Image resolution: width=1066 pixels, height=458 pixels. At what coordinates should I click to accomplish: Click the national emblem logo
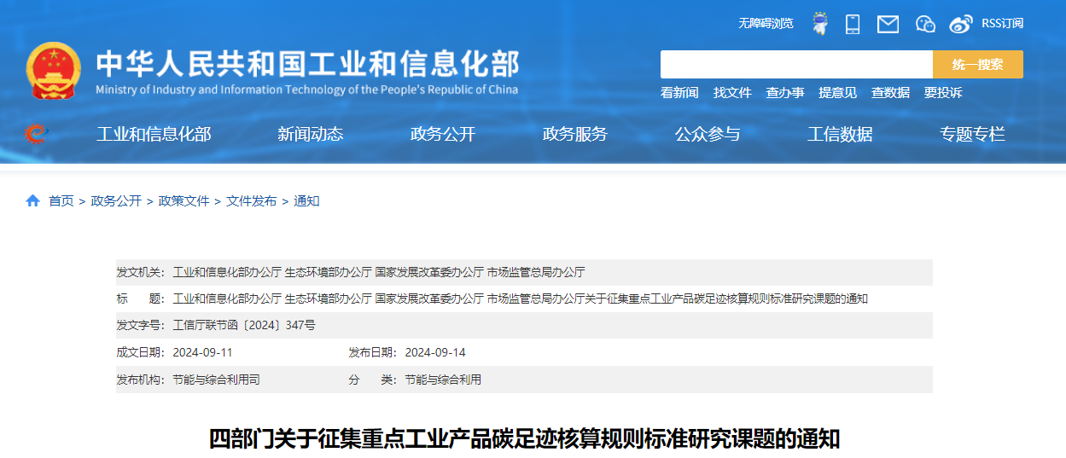[54, 71]
